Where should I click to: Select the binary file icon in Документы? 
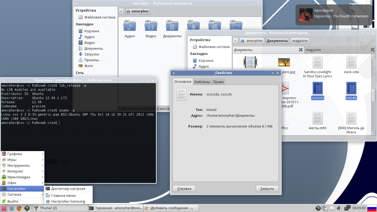tap(250, 62)
